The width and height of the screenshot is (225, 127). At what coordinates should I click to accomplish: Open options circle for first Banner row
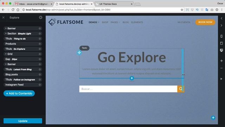(x=40, y=29)
